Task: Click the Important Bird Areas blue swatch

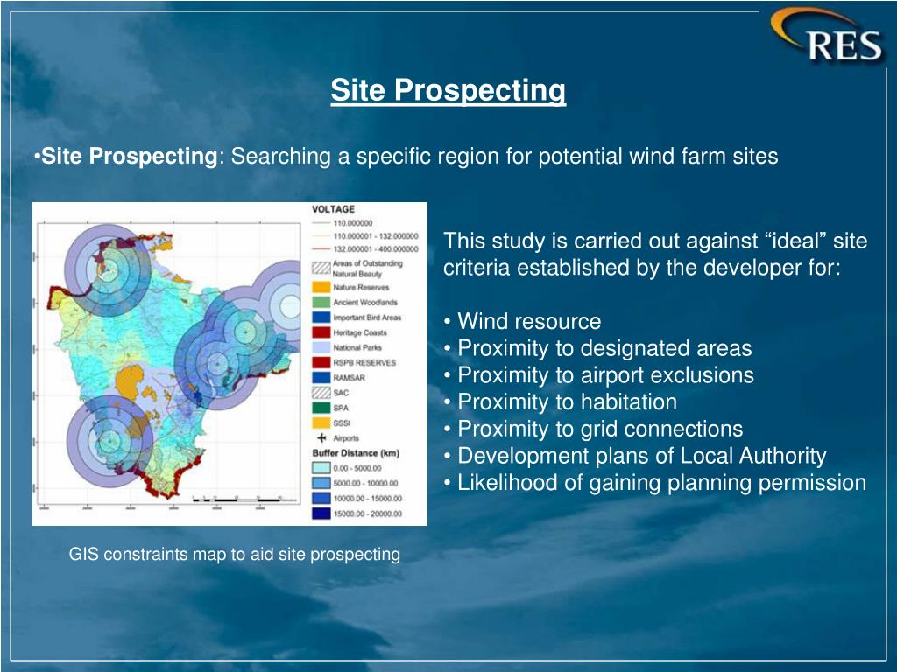Action: [x=321, y=317]
